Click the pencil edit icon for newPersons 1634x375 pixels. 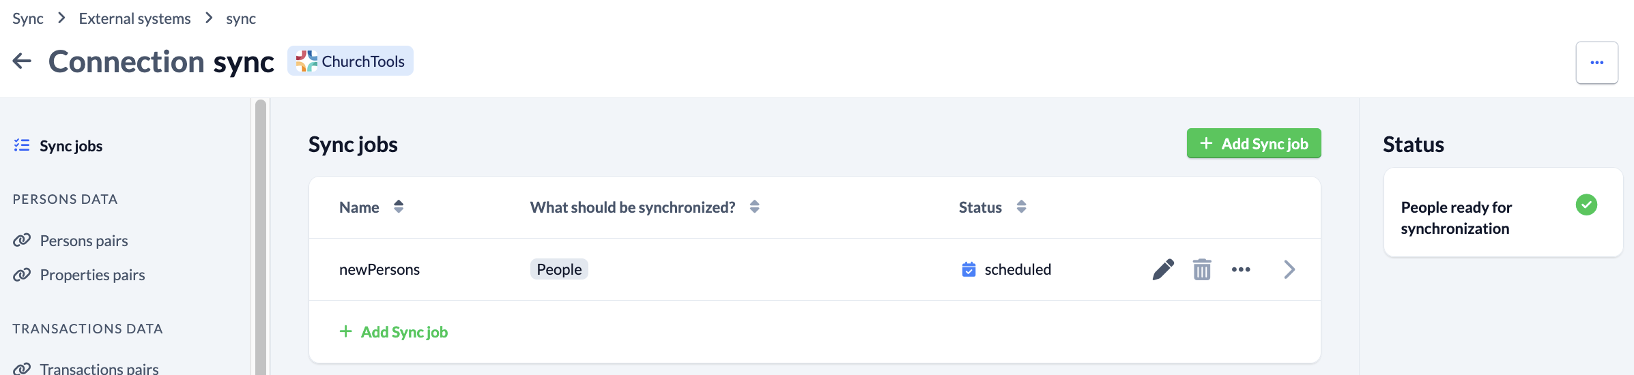pos(1163,269)
